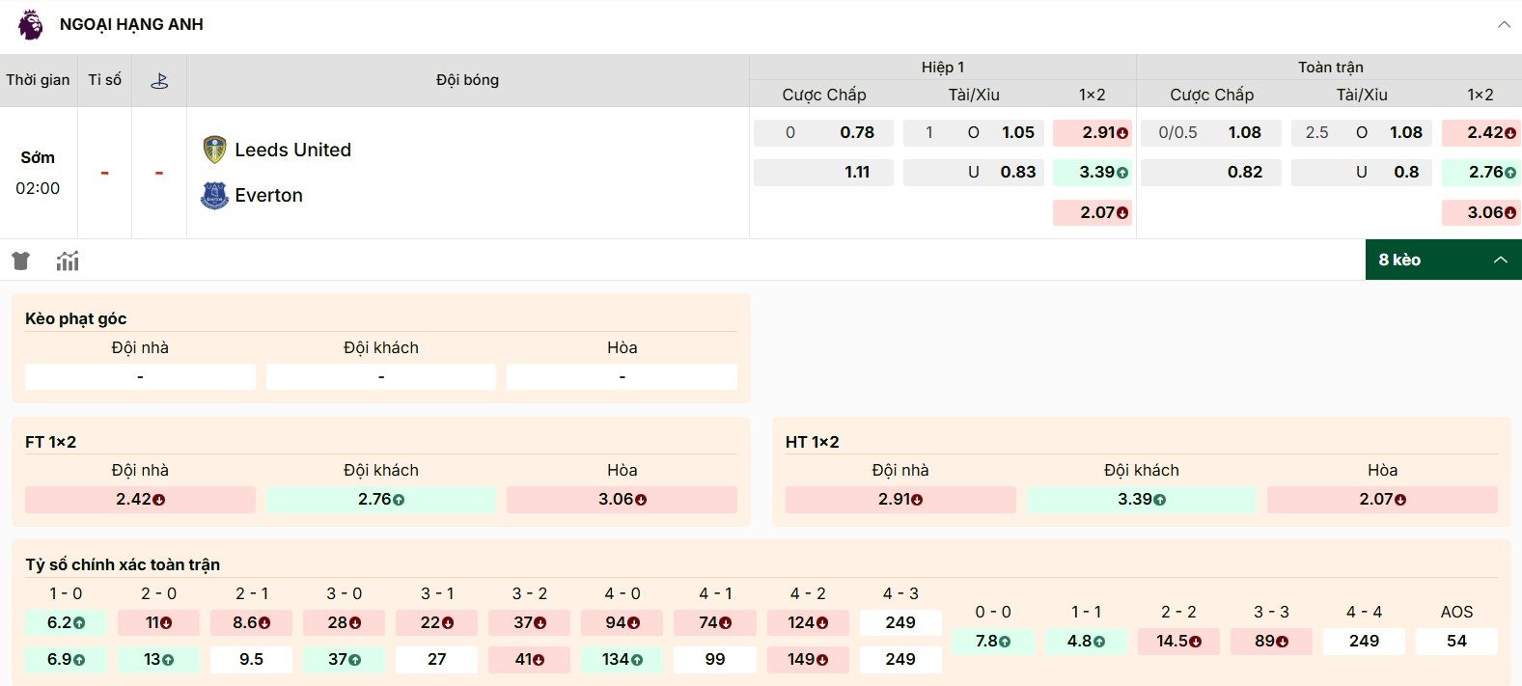Choose full match Under 2.5 at 0.8
Image resolution: width=1522 pixels, height=686 pixels.
pos(1361,173)
